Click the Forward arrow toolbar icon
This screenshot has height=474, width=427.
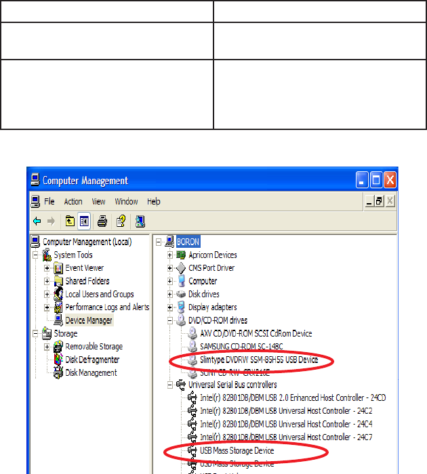[51, 221]
